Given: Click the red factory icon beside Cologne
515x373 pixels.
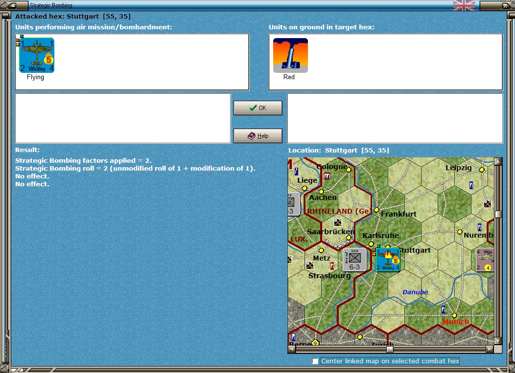Looking at the screenshot, I should point(327,176).
